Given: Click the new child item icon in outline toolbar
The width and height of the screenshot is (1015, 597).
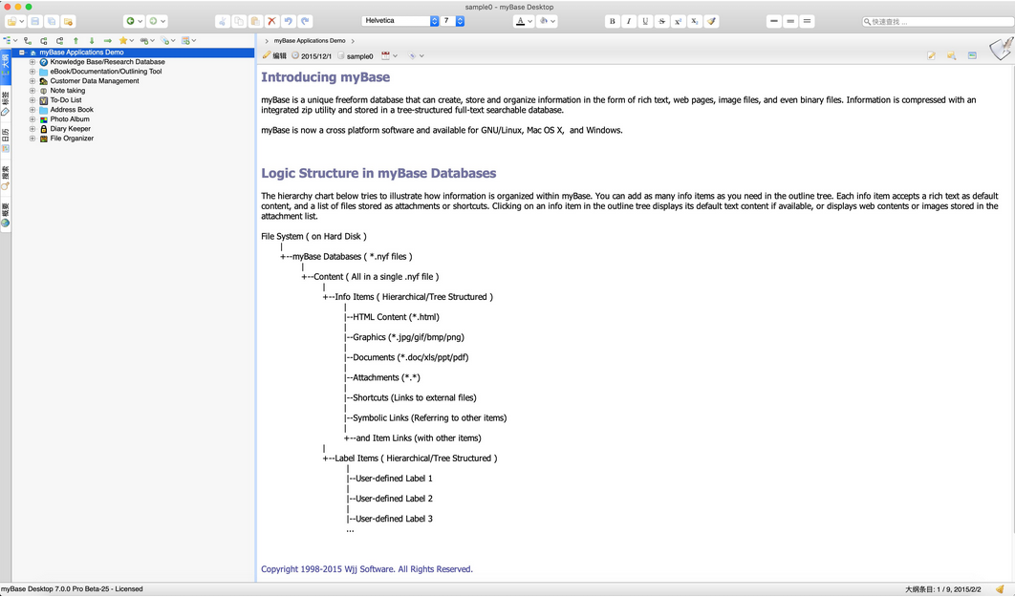Looking at the screenshot, I should pos(27,41).
